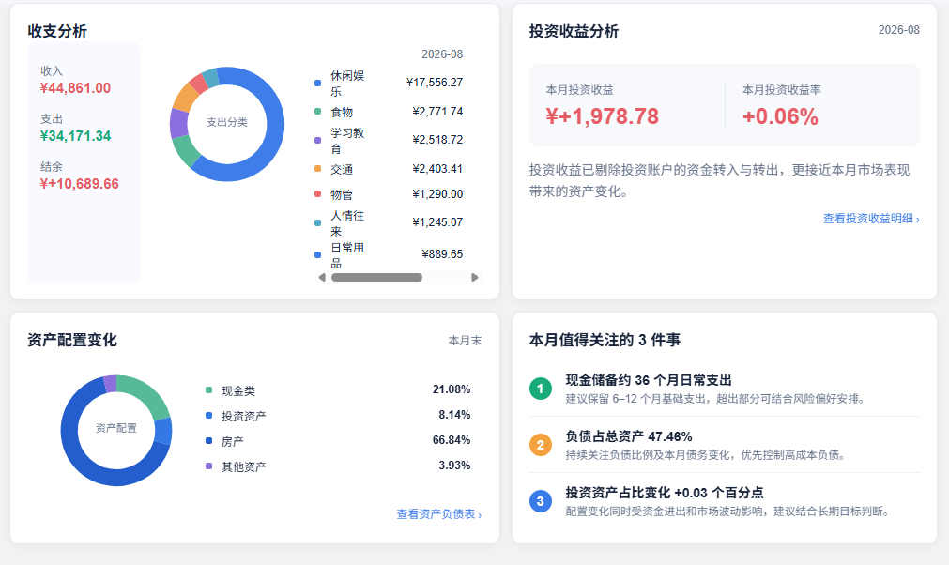Click the 2026-08 date above expense legend
The image size is (949, 565).
(x=442, y=54)
